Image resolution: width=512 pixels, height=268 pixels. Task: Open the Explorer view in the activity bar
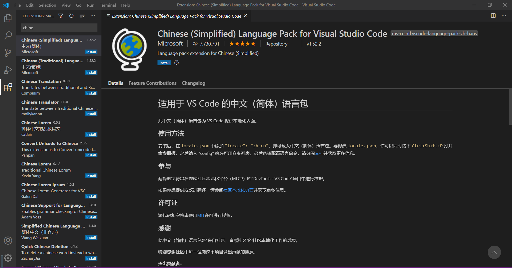(x=8, y=18)
